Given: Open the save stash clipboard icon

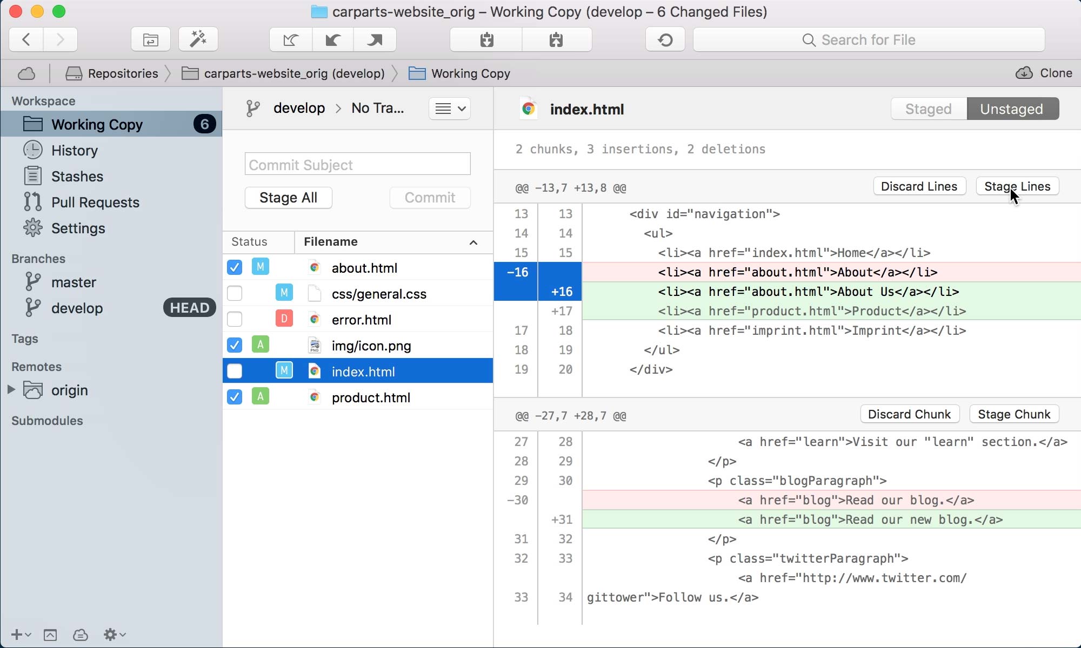Looking at the screenshot, I should pyautogui.click(x=485, y=39).
